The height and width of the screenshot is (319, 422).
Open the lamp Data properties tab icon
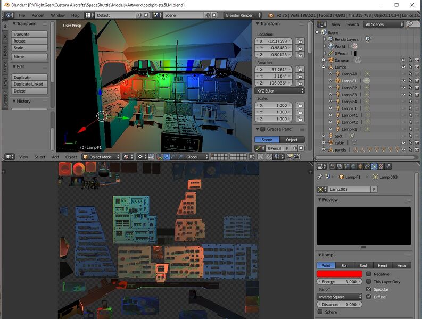point(374,166)
